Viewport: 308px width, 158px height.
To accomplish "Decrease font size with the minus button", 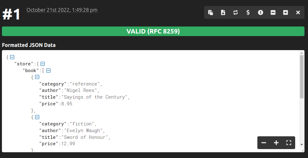I will (x=264, y=143).
